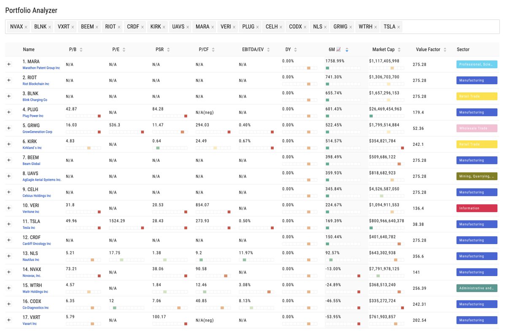Remove the BLNK ticker tag
This screenshot has height=333, width=506.
(x=50, y=27)
